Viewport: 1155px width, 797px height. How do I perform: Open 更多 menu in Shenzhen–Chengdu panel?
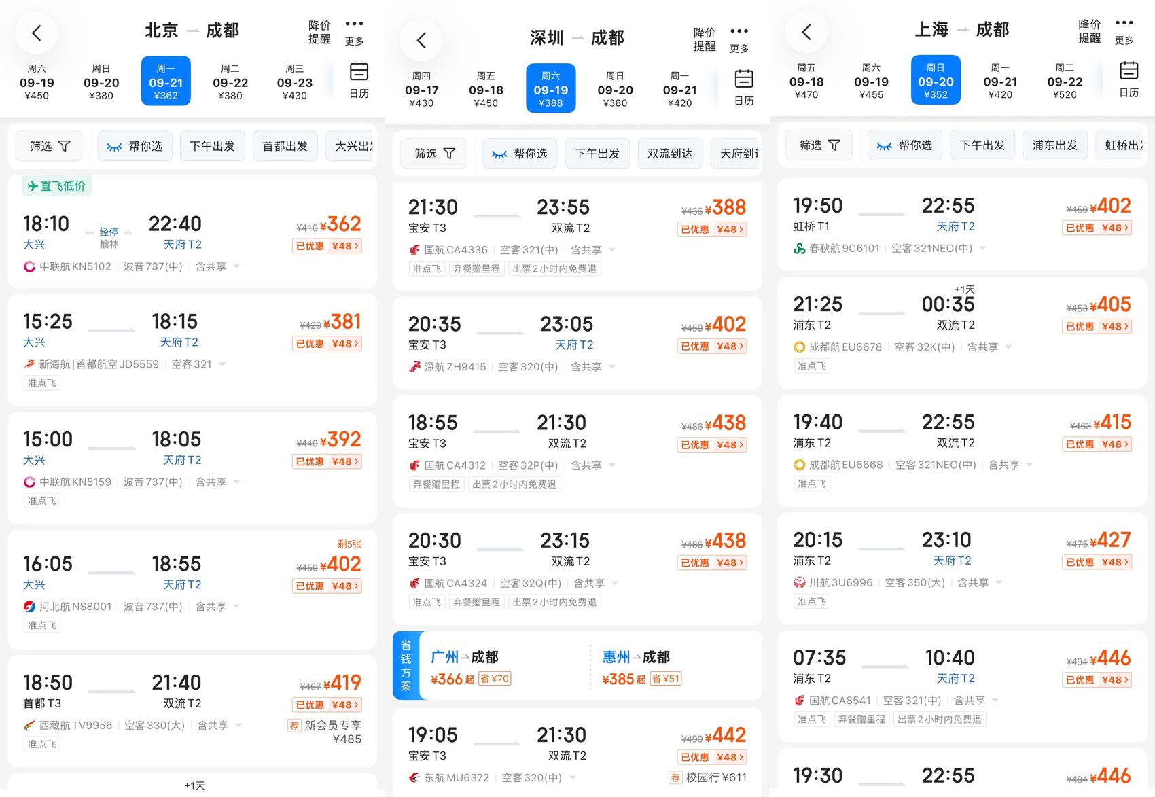(x=739, y=39)
